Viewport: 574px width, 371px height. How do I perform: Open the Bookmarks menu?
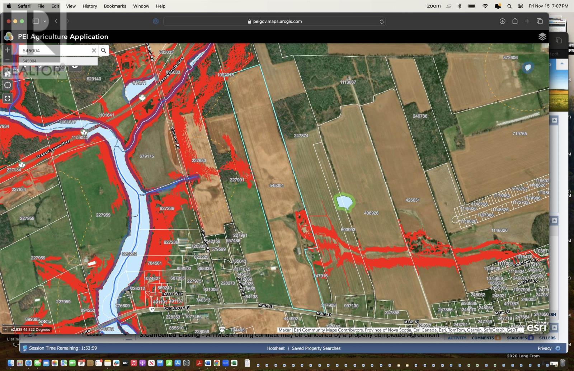pos(115,6)
